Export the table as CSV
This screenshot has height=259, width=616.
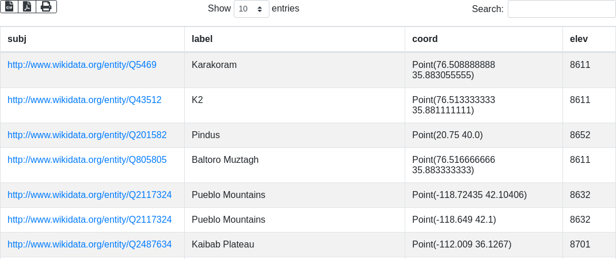9,7
